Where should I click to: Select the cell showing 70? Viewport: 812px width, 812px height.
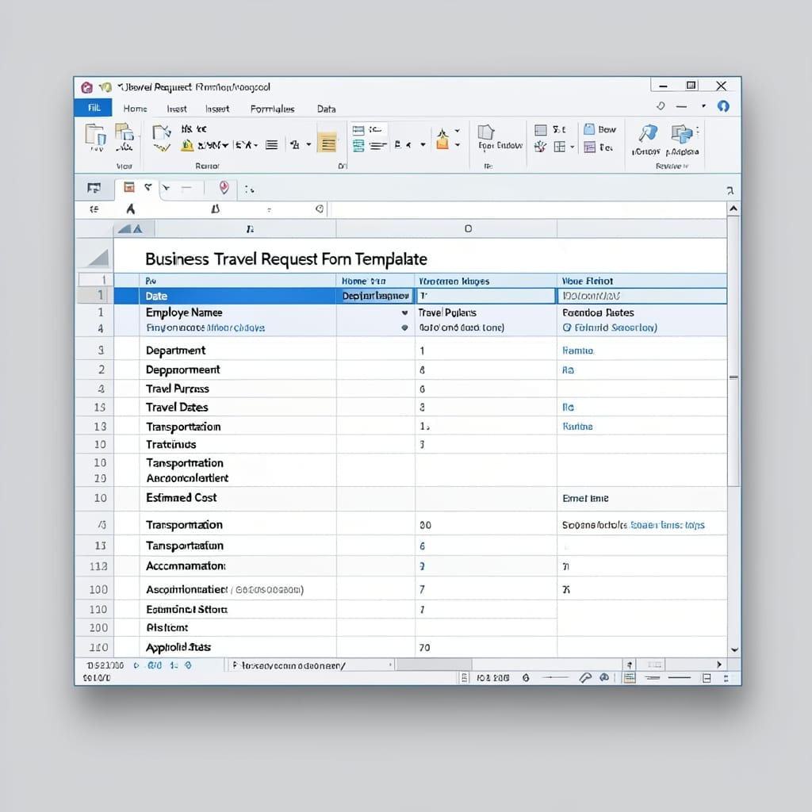click(485, 647)
